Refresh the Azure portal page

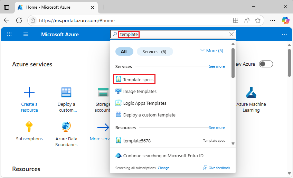coord(19,20)
